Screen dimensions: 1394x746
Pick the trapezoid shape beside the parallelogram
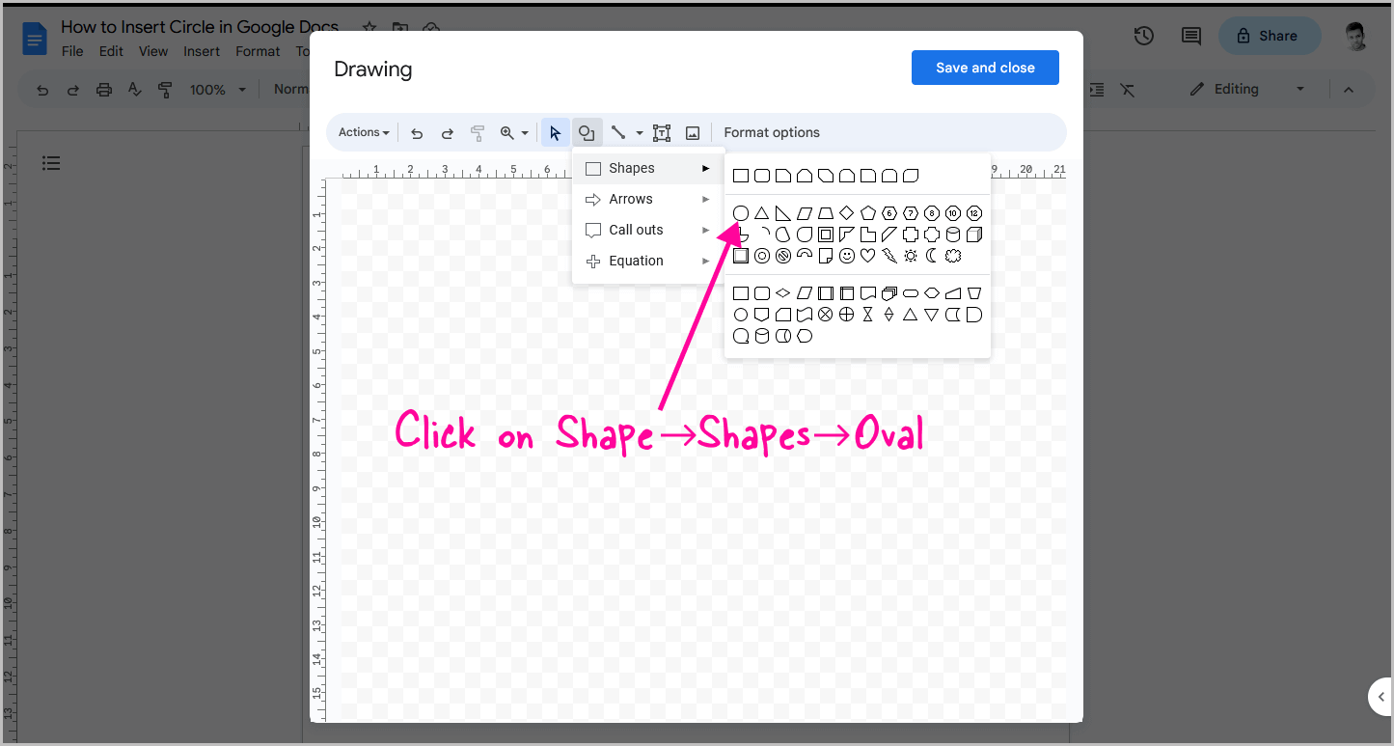pos(826,213)
